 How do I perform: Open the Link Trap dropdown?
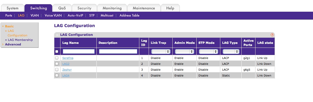161,52
